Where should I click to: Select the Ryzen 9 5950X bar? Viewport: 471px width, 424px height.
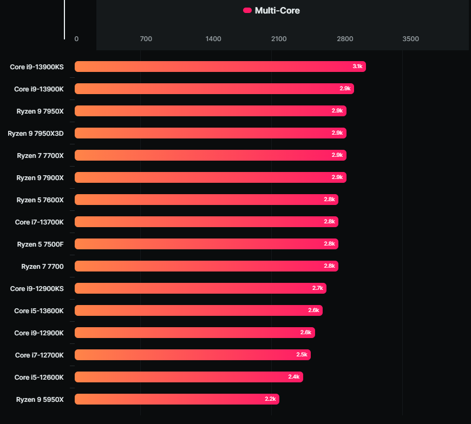point(177,400)
